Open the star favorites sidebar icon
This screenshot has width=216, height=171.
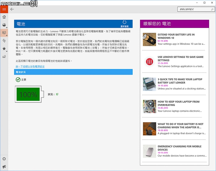pyautogui.click(x=4, y=49)
